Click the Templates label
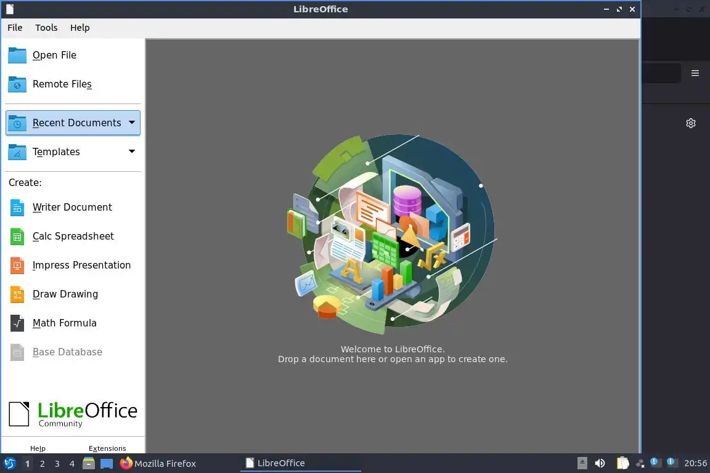 click(56, 152)
